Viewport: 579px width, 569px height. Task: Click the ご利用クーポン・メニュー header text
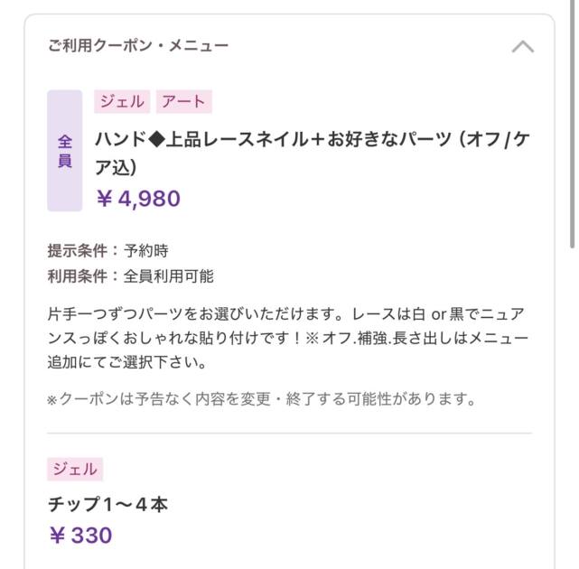(x=138, y=46)
